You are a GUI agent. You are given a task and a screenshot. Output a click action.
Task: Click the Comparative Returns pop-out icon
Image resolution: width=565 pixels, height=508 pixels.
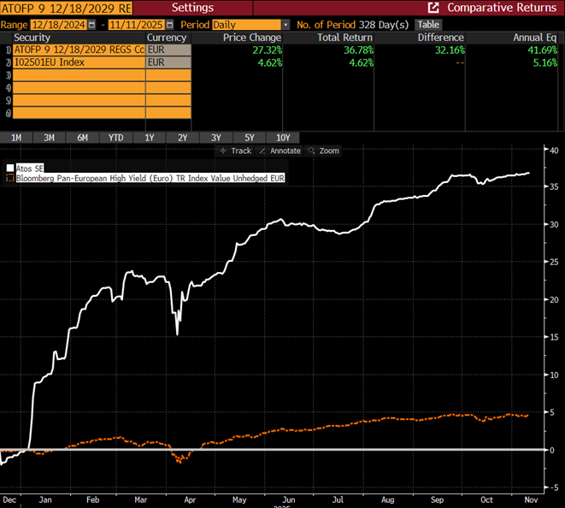point(433,8)
